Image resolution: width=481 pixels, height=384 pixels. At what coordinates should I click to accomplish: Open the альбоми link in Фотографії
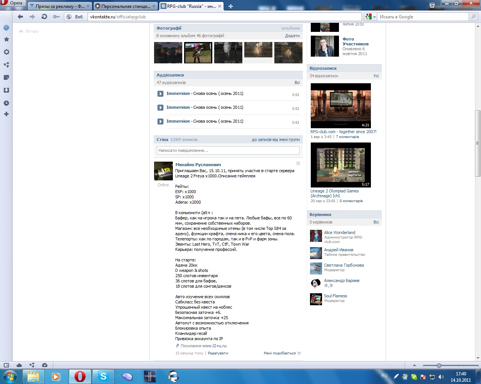click(x=291, y=28)
